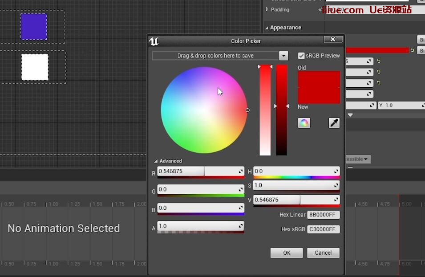Click the yellow reset arrow beside red color bar
The image size is (425, 277).
412,50
